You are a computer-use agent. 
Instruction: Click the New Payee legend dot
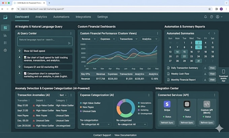pyautogui.click(x=81, y=107)
